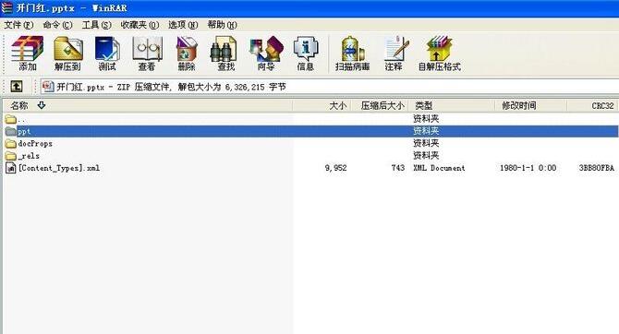This screenshot has width=619, height=334.
Task: Open the File (文件) menu
Action: [x=18, y=25]
